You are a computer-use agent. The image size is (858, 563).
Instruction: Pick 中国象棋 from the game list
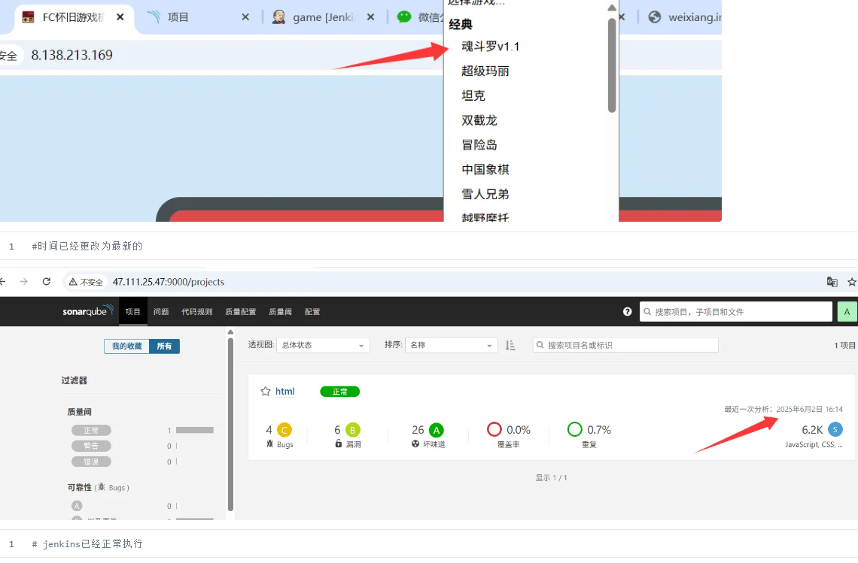(x=485, y=169)
